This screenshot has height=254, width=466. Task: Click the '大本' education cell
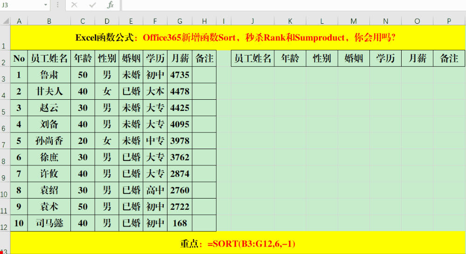click(x=155, y=91)
